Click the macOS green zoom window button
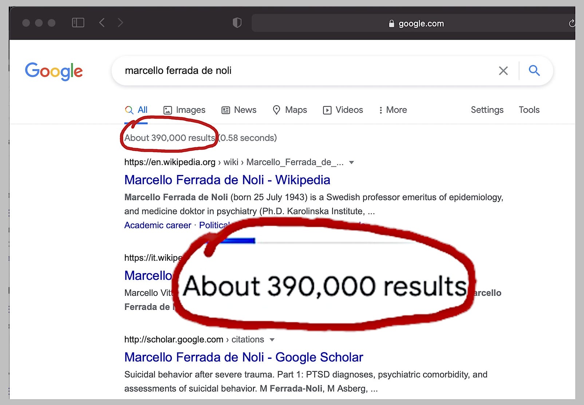Viewport: 584px width, 405px height. click(x=52, y=23)
